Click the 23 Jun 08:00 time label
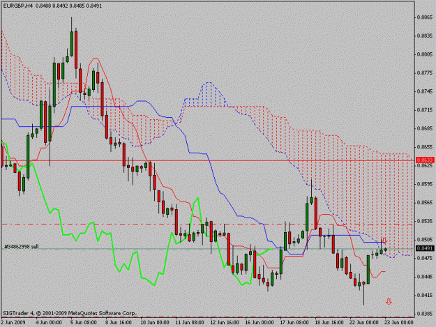Screen dimensions: 436x327 399,323
